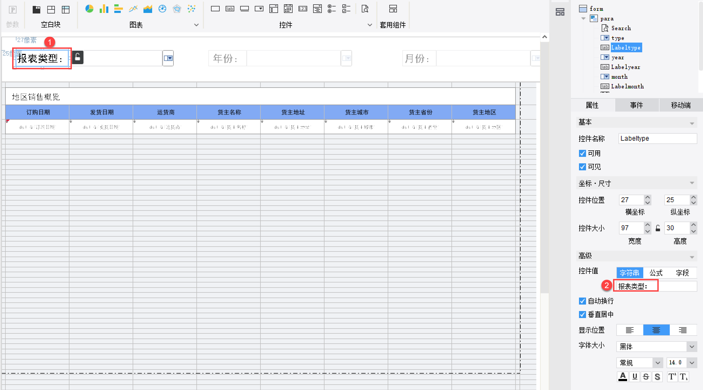The width and height of the screenshot is (703, 390).
Task: Toggle the underline font style button
Action: pyautogui.click(x=635, y=377)
